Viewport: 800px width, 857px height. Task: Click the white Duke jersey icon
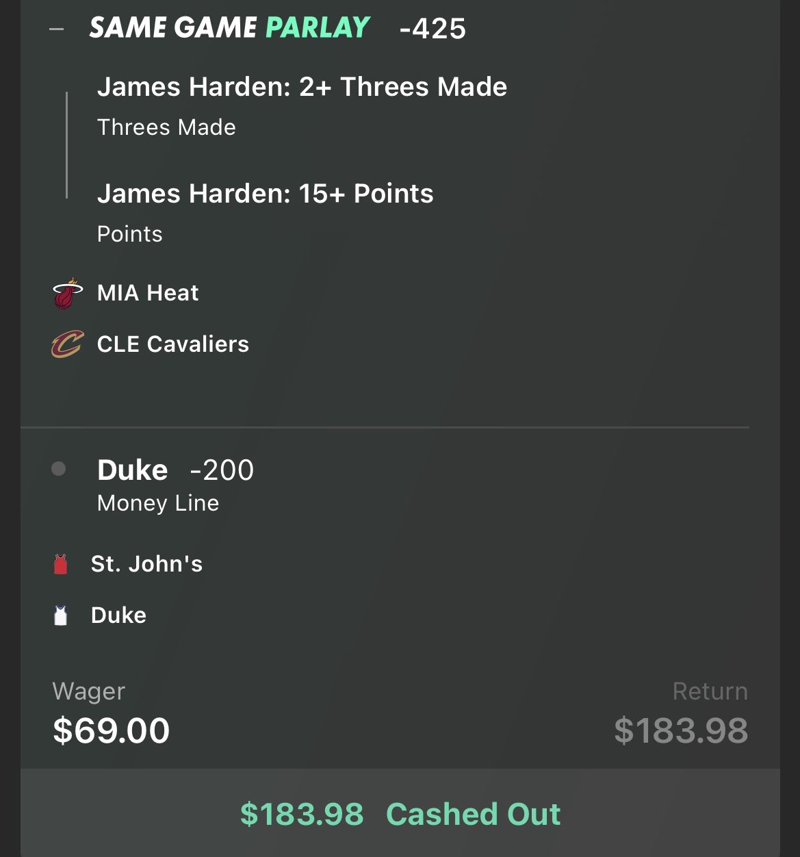(x=61, y=615)
